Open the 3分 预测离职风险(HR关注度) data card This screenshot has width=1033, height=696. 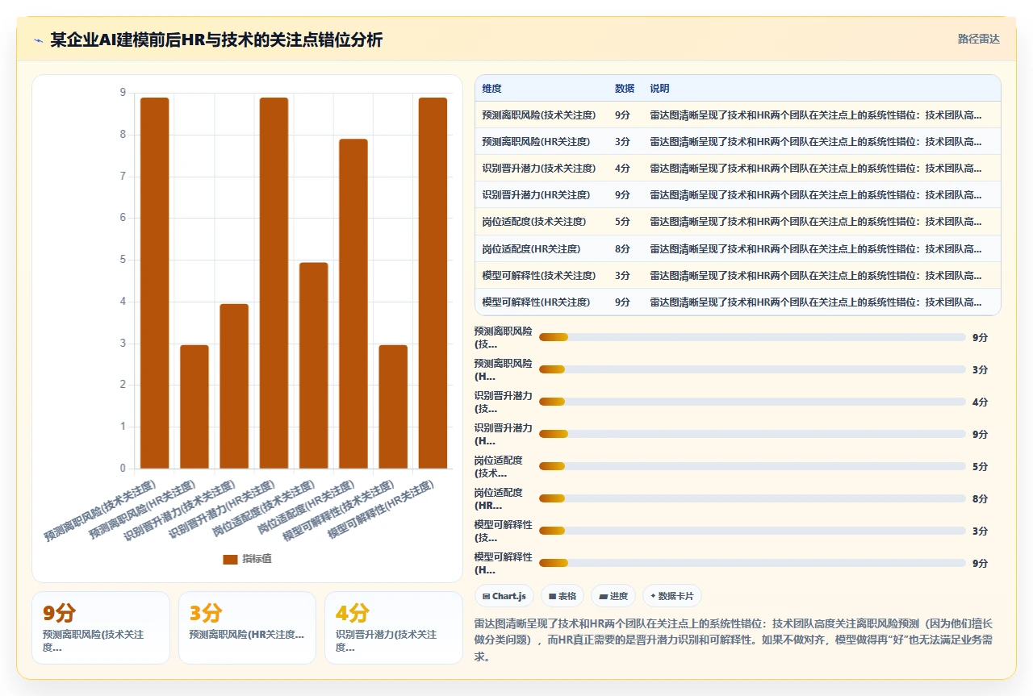click(247, 627)
